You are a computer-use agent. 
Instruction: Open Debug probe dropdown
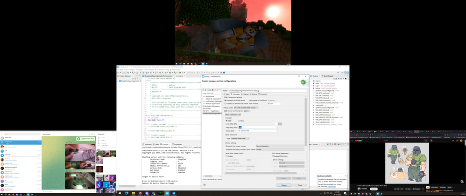[246, 108]
